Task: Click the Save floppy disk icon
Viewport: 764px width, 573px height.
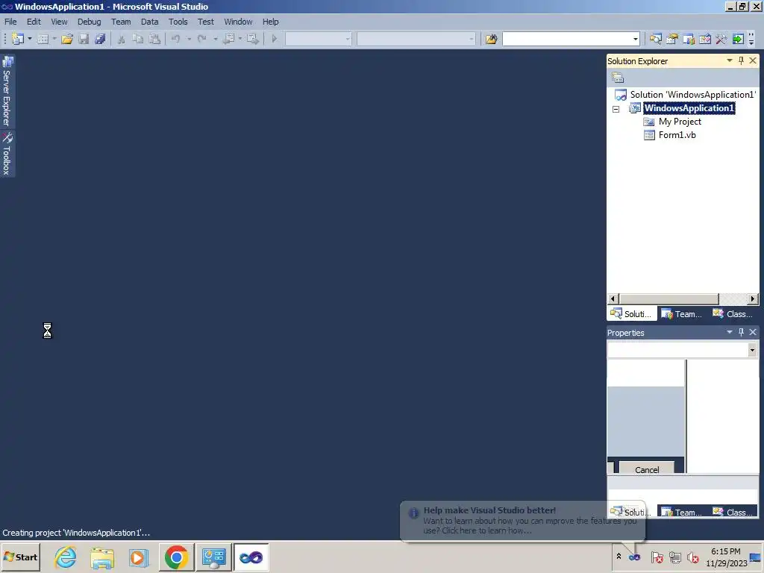Action: tap(84, 39)
